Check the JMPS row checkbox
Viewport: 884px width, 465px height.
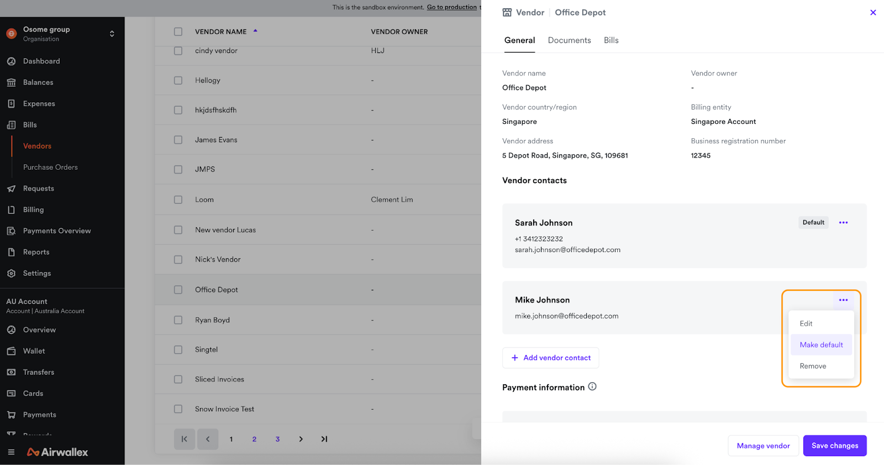[178, 170]
